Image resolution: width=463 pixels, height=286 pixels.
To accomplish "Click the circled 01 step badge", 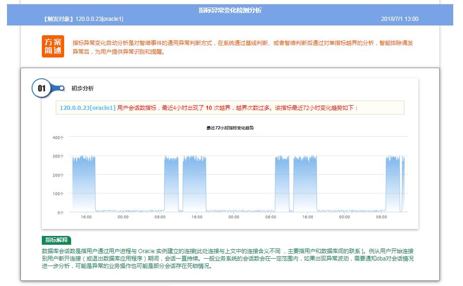I will tap(42, 88).
